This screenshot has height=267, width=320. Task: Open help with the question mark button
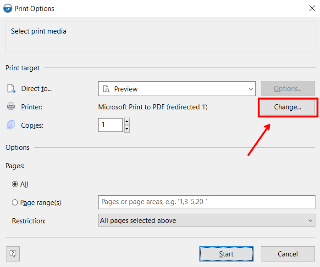tap(13, 254)
